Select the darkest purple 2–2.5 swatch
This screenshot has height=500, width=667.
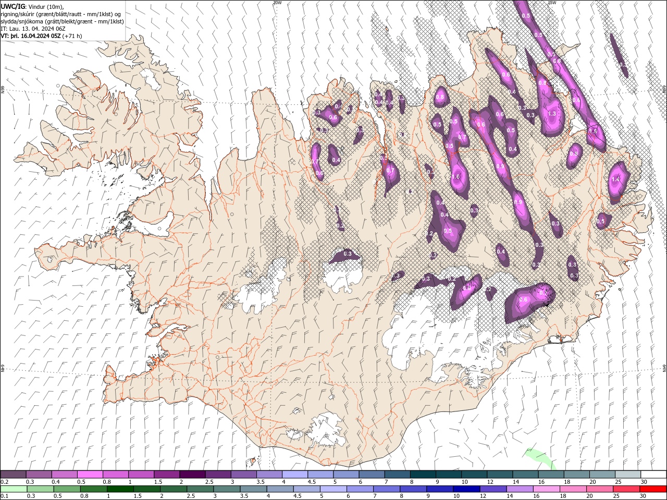[x=192, y=474]
